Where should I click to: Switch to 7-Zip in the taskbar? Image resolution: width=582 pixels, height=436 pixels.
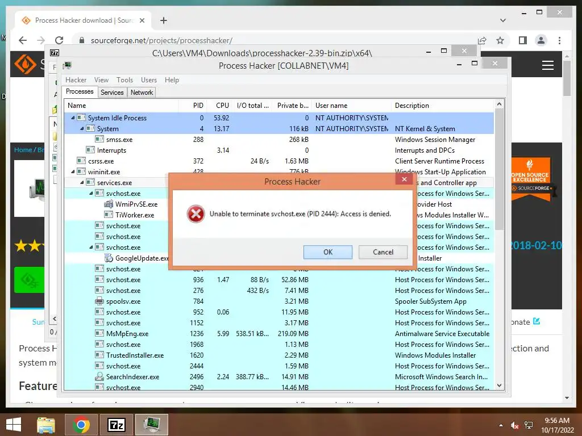coord(116,425)
